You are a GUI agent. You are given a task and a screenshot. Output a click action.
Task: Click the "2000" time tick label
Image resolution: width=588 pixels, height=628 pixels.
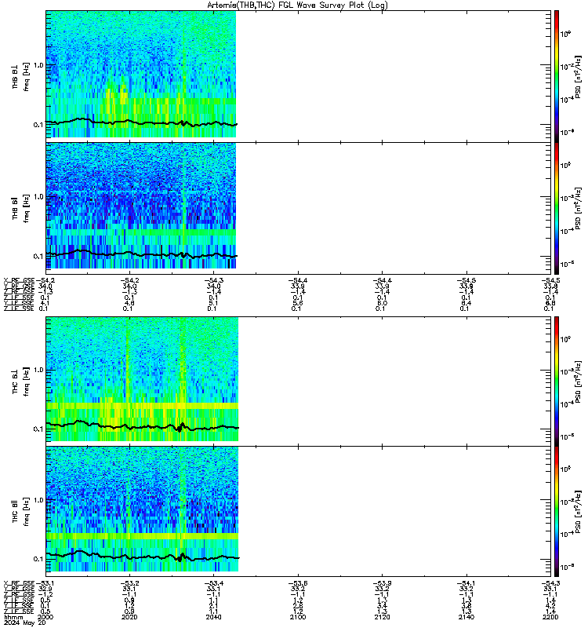click(x=45, y=617)
